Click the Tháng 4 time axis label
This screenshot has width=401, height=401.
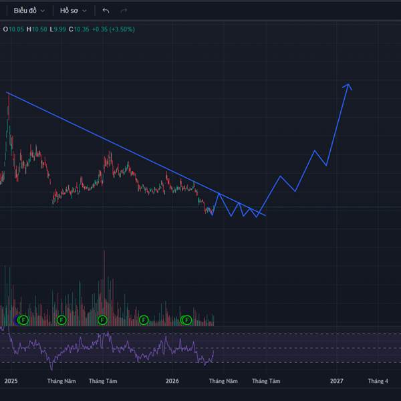click(378, 381)
